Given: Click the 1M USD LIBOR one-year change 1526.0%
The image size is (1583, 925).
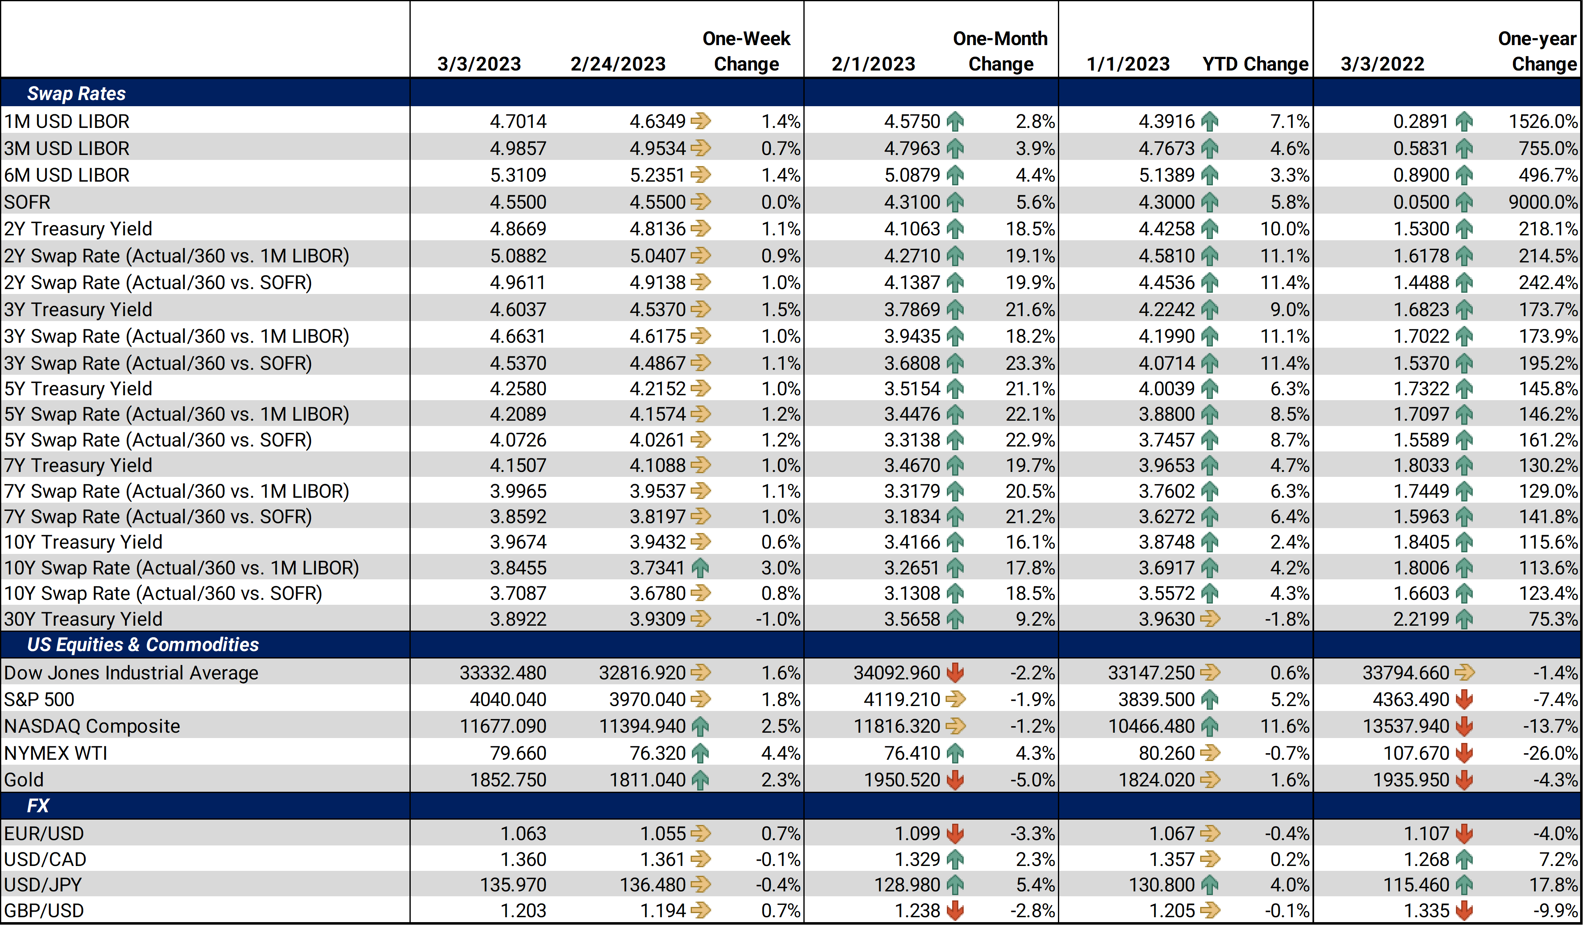Looking at the screenshot, I should (x=1543, y=121).
